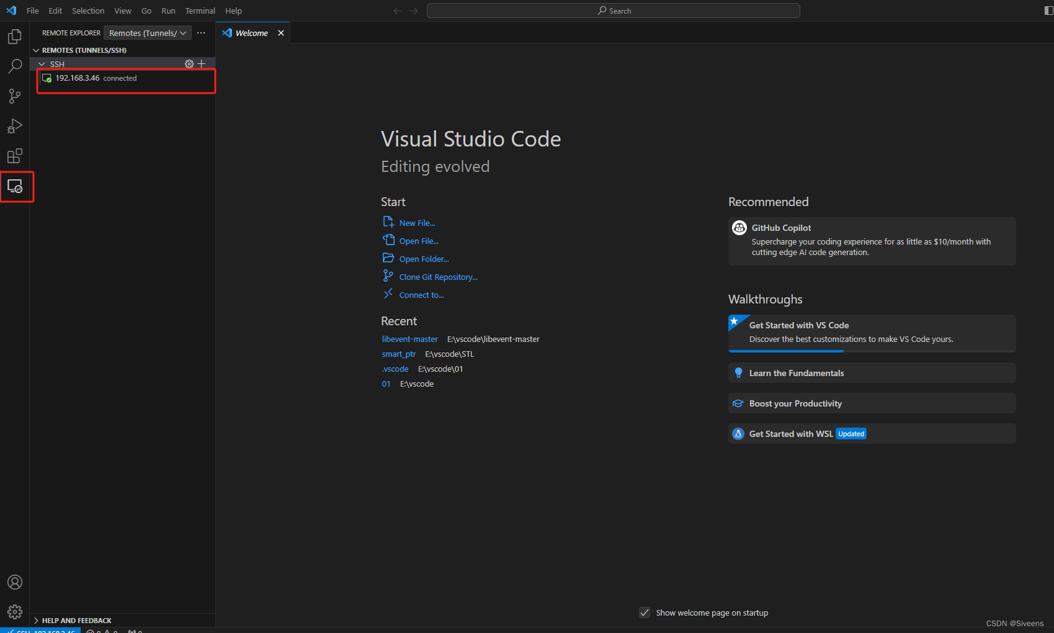The image size is (1054, 633).
Task: Click the lightbulb icon beside Learn the Fundamentals
Action: pyautogui.click(x=738, y=373)
